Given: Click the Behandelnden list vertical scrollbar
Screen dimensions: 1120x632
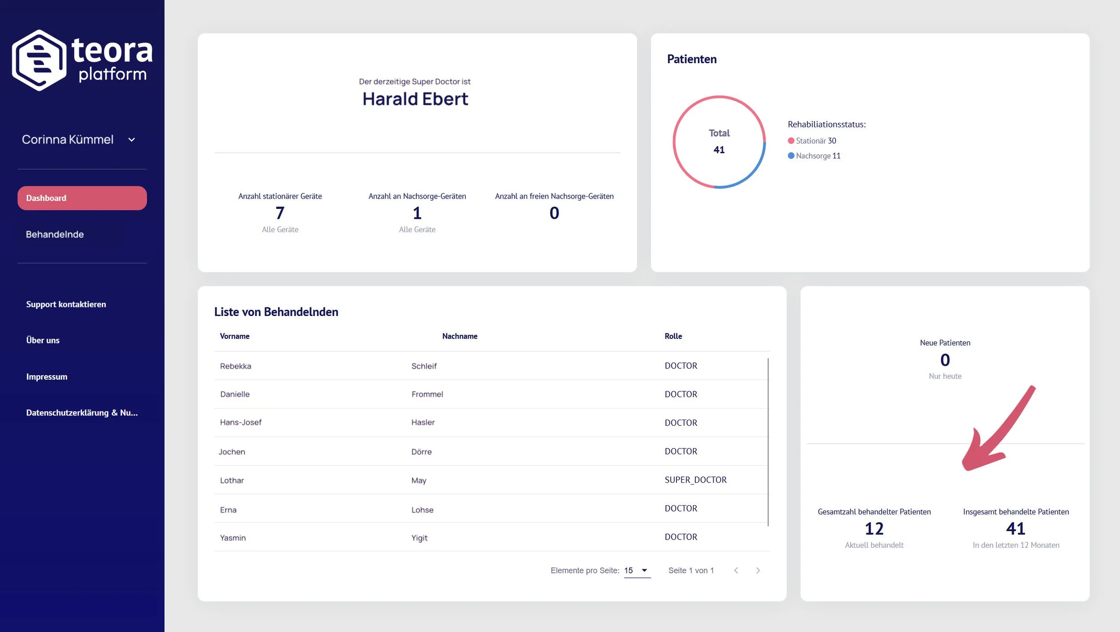Looking at the screenshot, I should click(x=768, y=442).
